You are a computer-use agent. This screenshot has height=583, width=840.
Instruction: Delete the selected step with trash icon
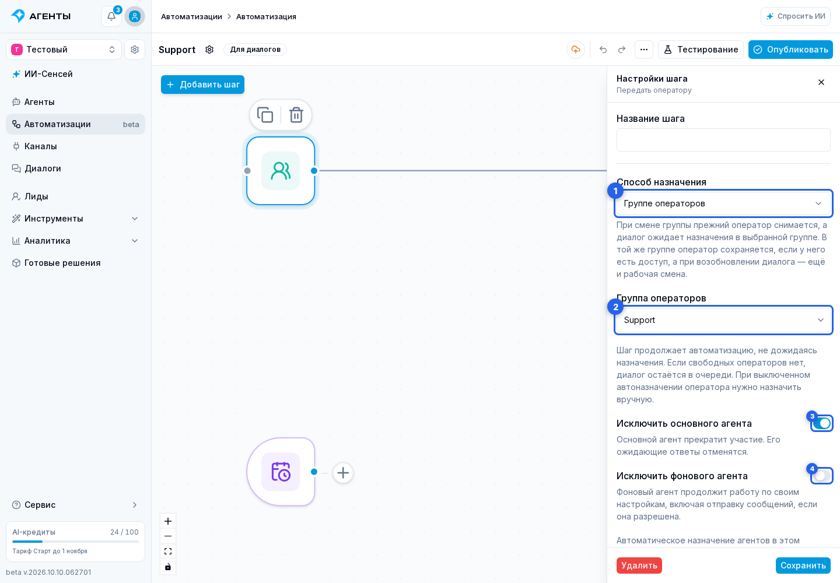pos(296,115)
